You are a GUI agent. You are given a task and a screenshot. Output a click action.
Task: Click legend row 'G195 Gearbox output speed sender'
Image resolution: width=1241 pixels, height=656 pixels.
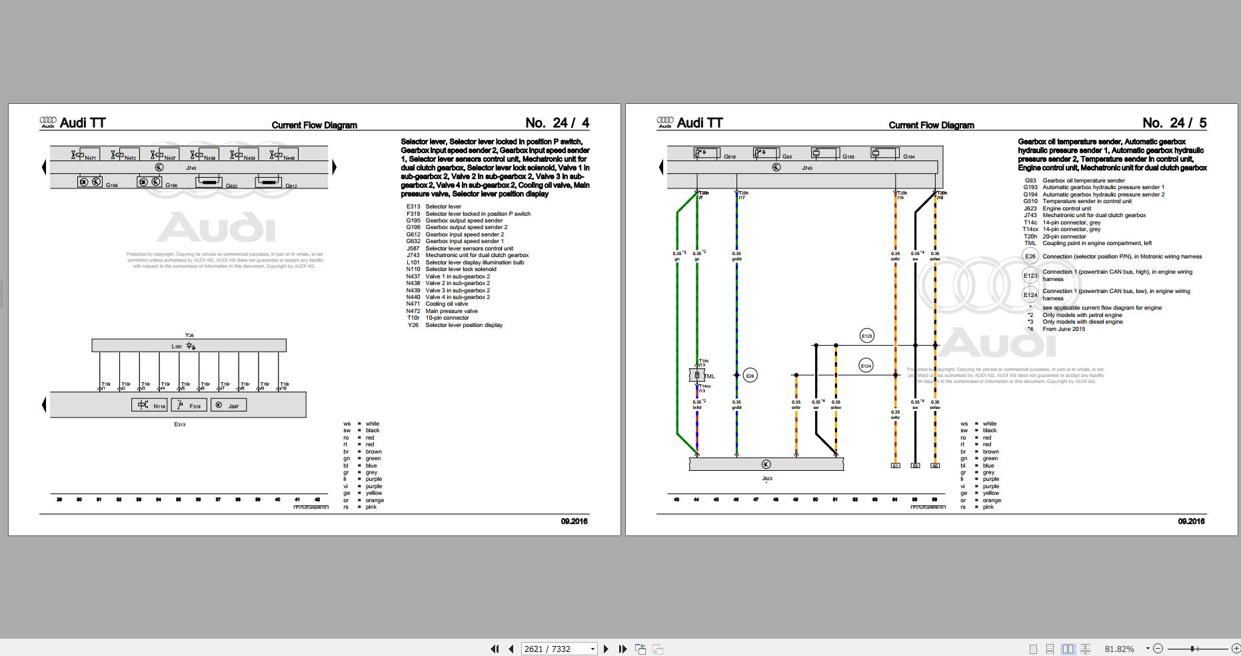[455, 220]
